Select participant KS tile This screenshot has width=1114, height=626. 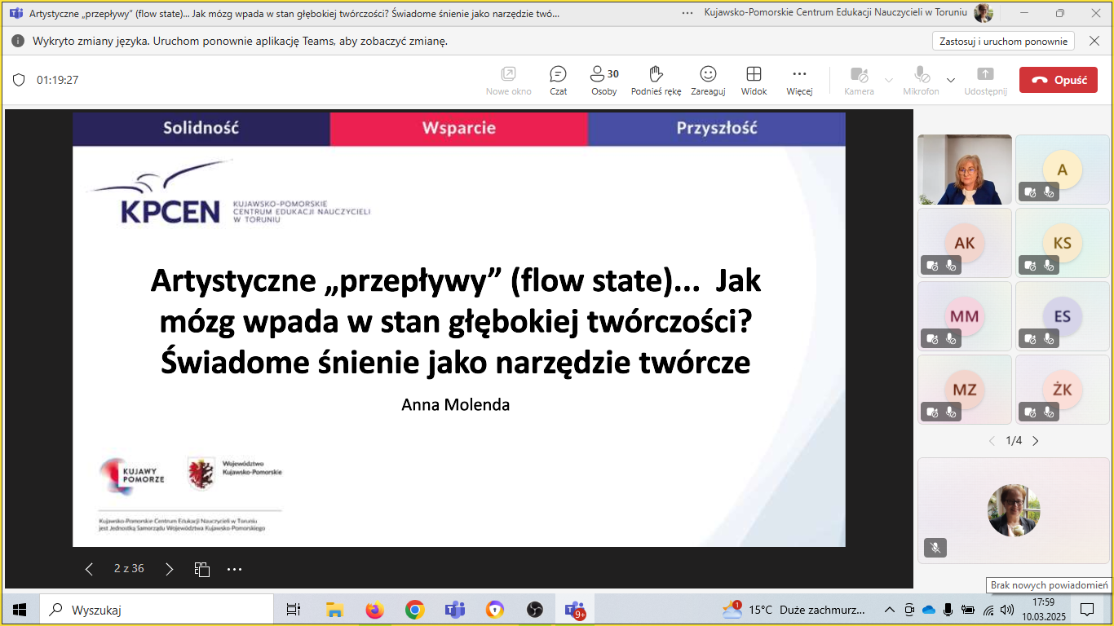point(1063,243)
